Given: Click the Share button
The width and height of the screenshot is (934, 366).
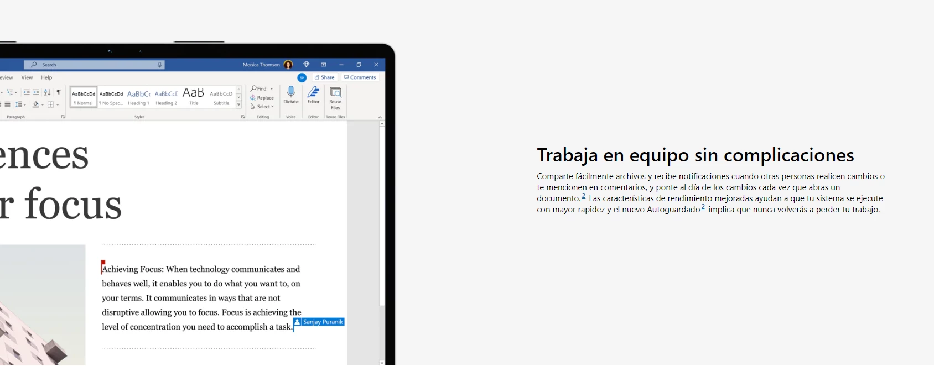Looking at the screenshot, I should point(325,77).
